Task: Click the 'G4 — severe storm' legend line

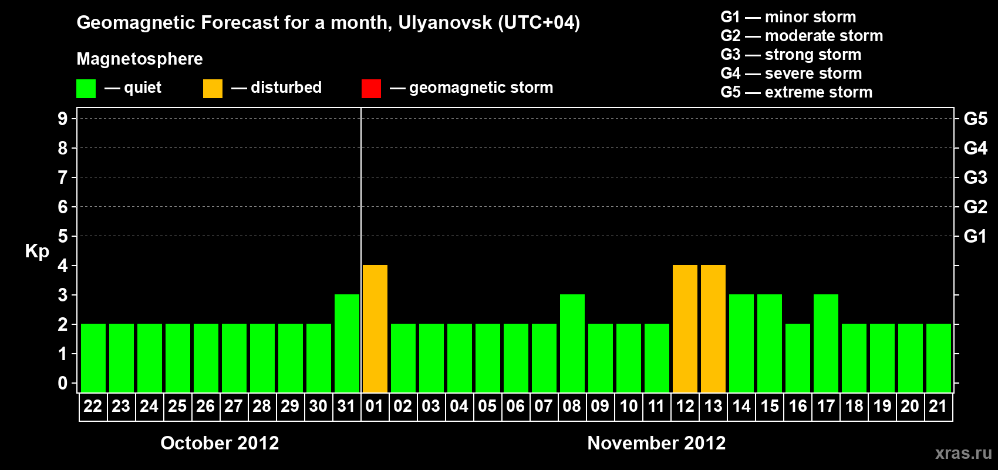Action: coord(791,73)
